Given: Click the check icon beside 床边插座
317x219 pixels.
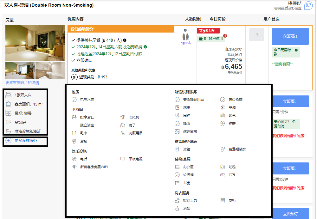Looking at the screenshot, I should tap(223, 100).
